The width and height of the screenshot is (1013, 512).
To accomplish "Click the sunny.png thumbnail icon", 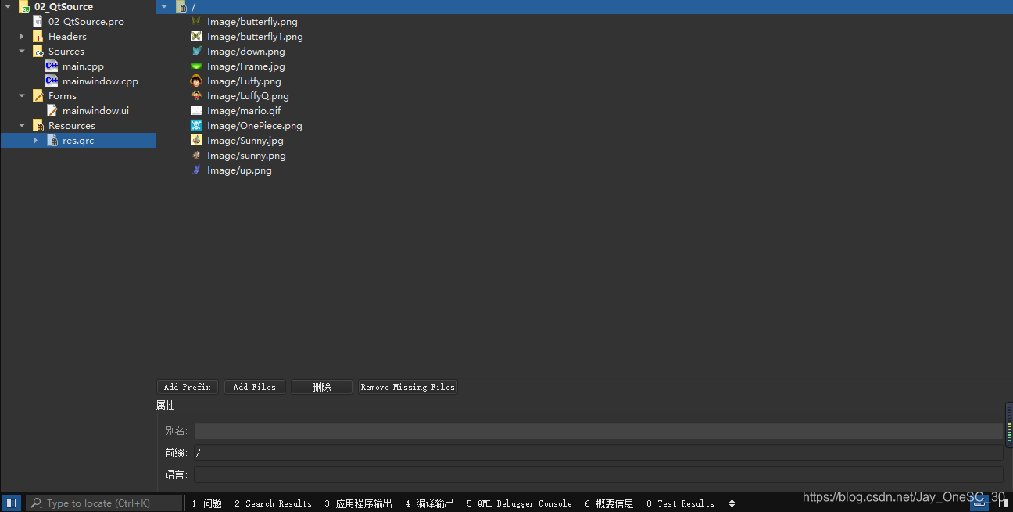I will pyautogui.click(x=196, y=155).
